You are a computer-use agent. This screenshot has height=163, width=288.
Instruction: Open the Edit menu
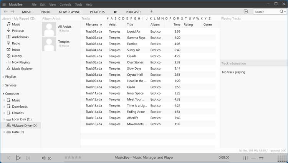(43, 5)
